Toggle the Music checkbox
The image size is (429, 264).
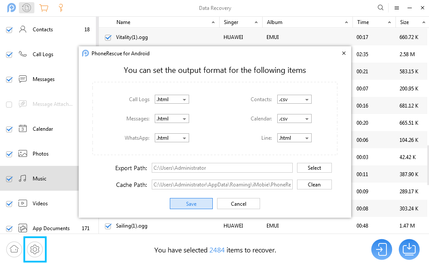click(x=9, y=179)
